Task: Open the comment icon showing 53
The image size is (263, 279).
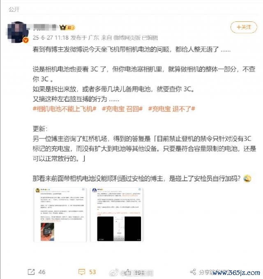Action: (82, 272)
